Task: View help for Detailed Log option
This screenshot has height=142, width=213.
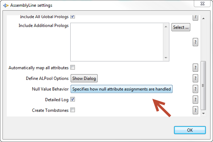Action: click(195, 100)
